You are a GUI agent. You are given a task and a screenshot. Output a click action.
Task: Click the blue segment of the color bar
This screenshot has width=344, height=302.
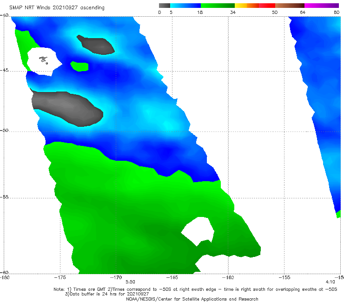pyautogui.click(x=185, y=6)
